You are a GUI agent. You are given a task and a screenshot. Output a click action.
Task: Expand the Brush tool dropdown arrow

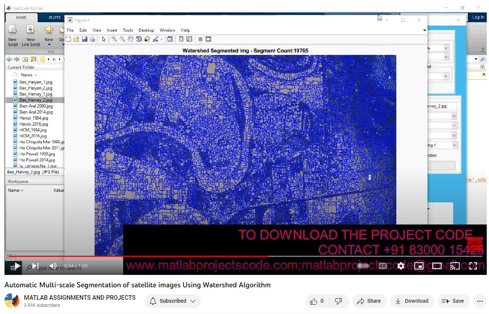(162, 39)
